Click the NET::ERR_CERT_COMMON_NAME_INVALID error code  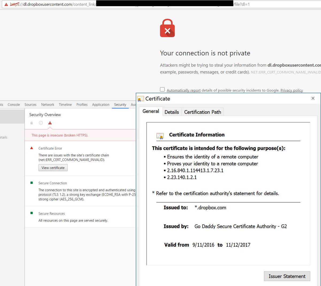[286, 72]
